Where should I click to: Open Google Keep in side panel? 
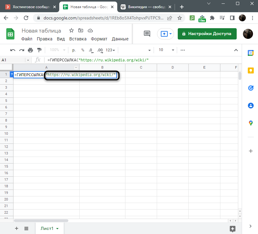click(250, 70)
